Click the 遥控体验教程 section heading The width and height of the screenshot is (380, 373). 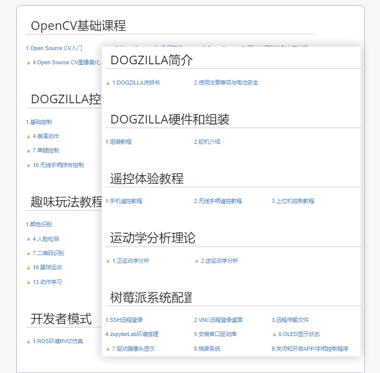pos(147,179)
